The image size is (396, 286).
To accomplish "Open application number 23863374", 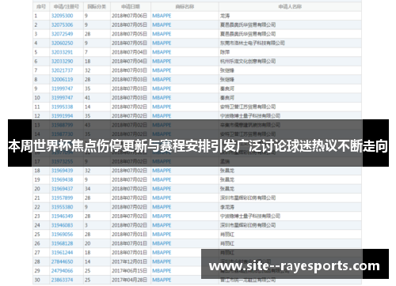I will tap(62, 280).
